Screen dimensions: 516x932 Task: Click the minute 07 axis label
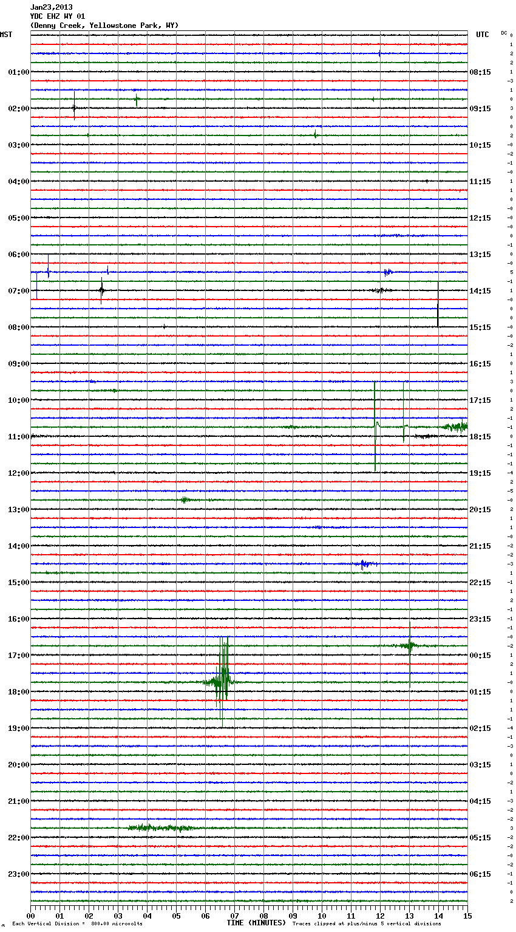(x=234, y=916)
